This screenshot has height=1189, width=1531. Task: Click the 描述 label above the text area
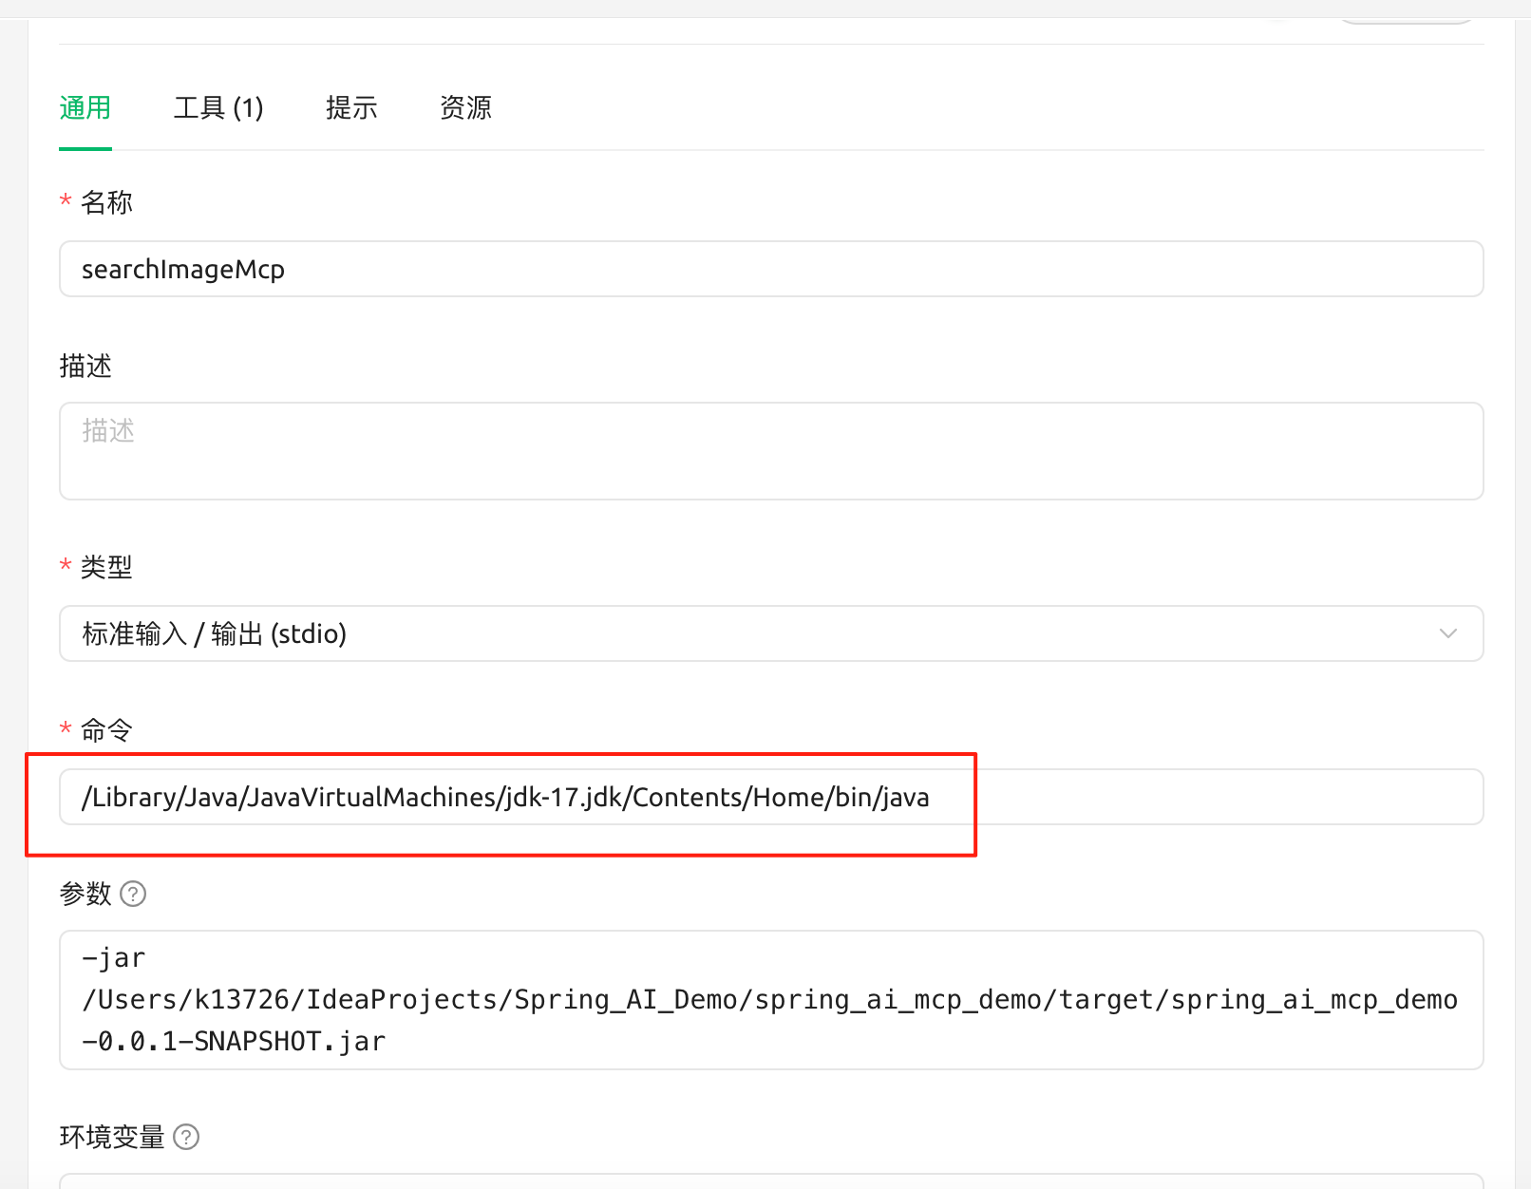85,366
